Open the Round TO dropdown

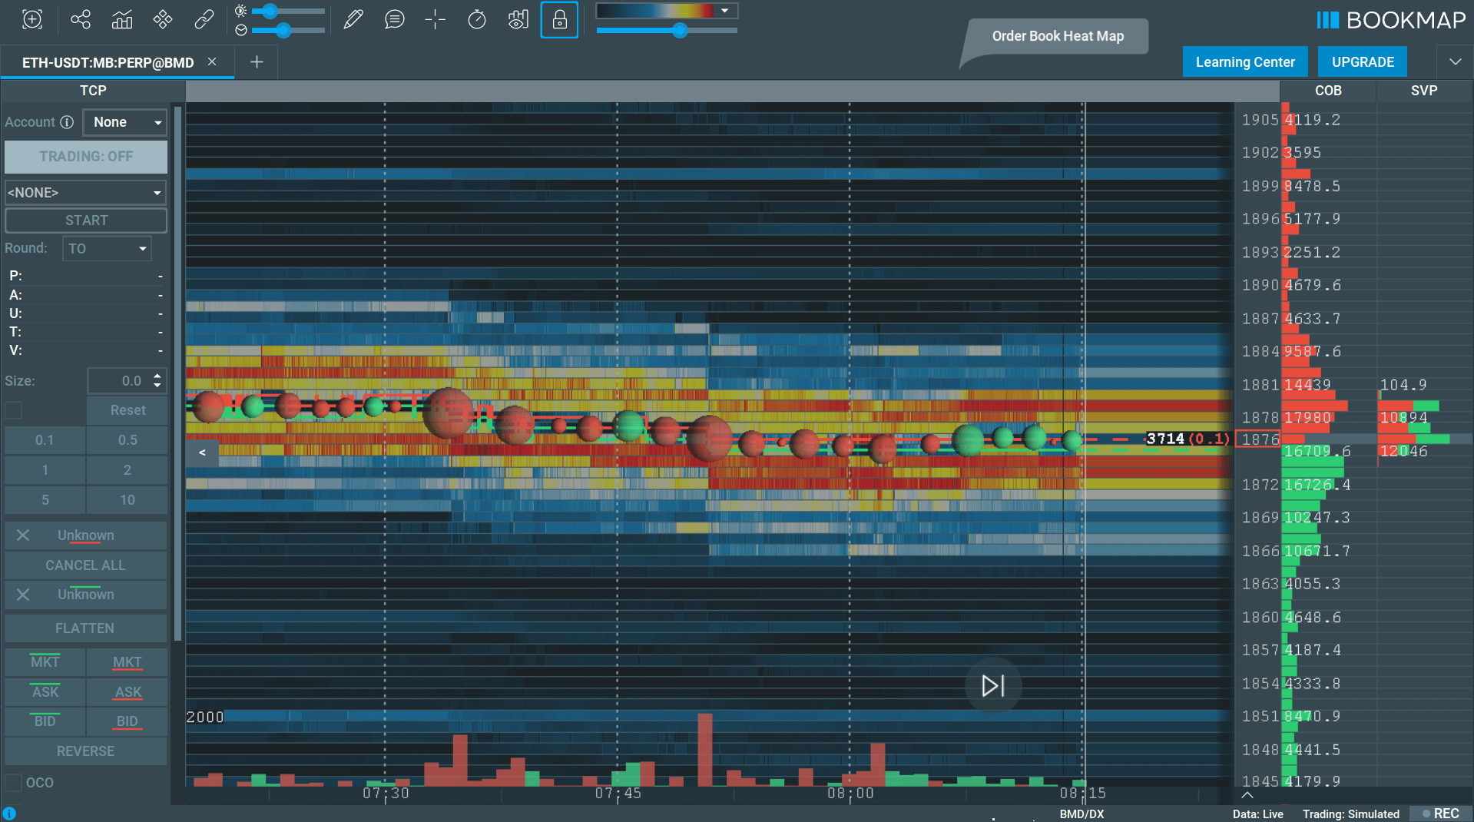pos(107,248)
